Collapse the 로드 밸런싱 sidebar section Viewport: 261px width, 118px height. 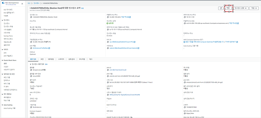tap(2, 94)
